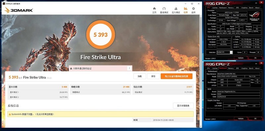265x131 pixels.
Task: Click the 3DMark title bar app icon
Action: (x=4, y=4)
